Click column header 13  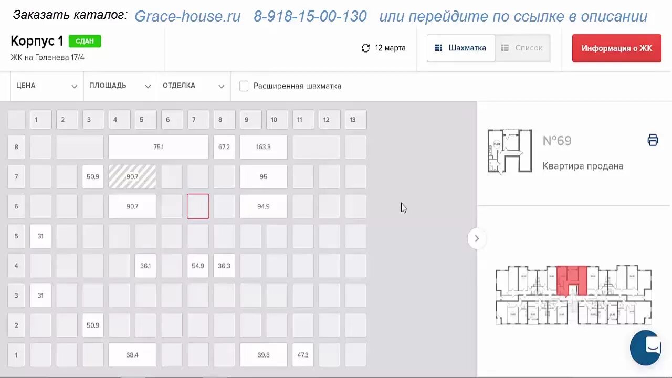pos(355,120)
